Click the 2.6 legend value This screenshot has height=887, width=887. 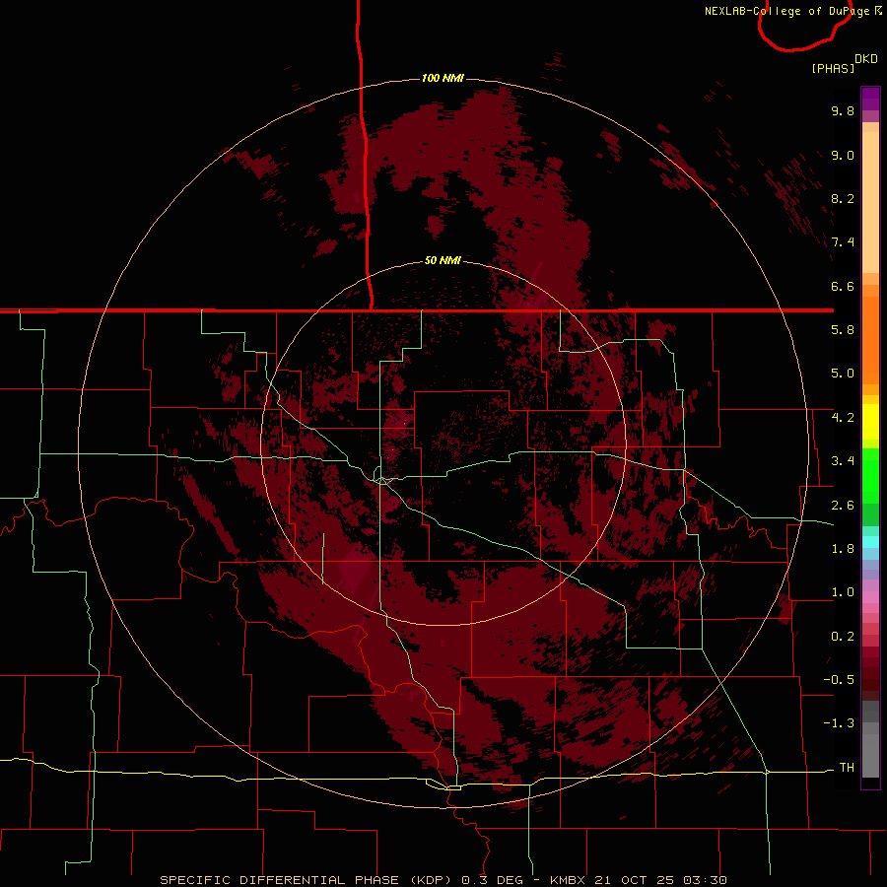point(843,506)
